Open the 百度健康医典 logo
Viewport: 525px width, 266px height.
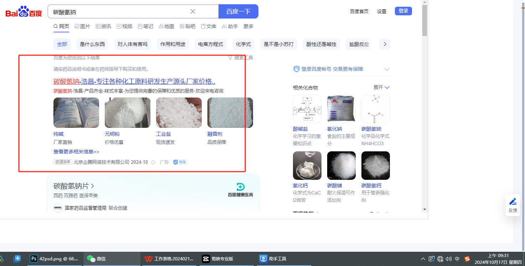(241, 189)
